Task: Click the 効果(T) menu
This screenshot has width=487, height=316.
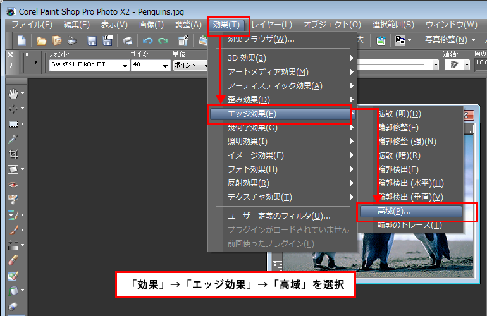Action: point(226,25)
